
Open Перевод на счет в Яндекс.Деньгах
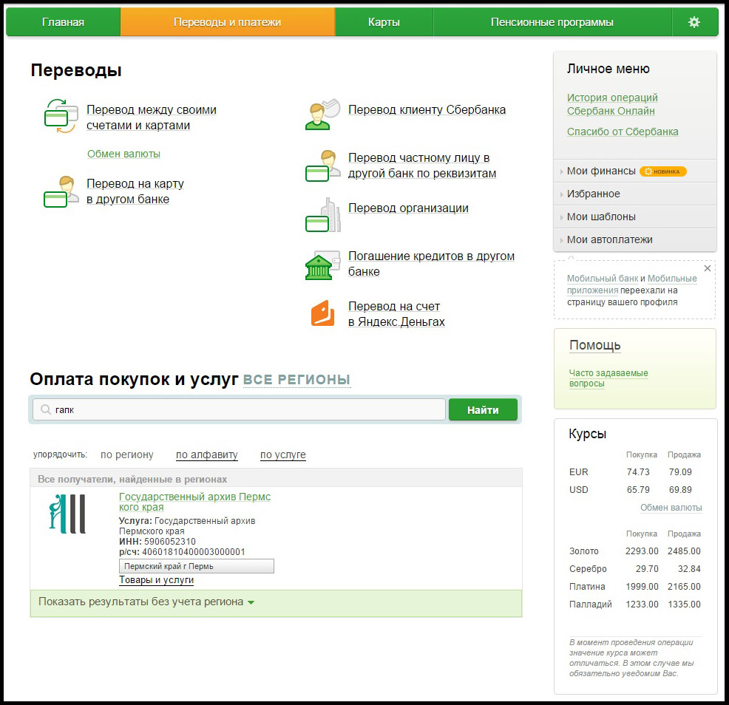(x=396, y=313)
